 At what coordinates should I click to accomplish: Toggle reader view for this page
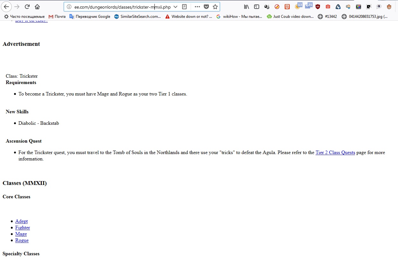coord(184,7)
